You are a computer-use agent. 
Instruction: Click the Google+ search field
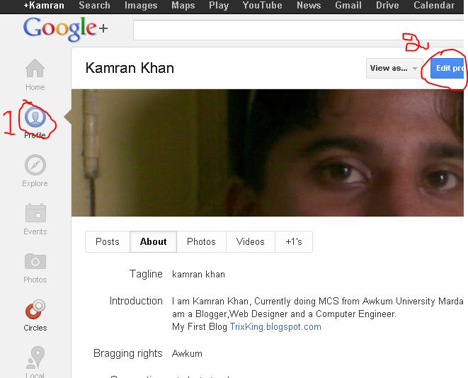coord(298,30)
